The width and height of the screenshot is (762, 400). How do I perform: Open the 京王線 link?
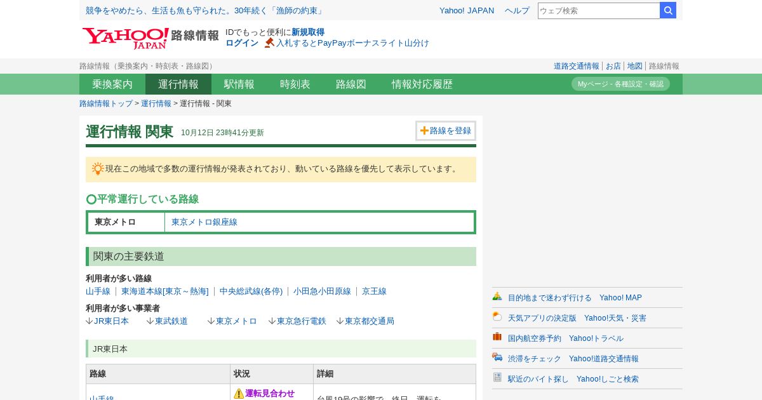click(x=374, y=291)
